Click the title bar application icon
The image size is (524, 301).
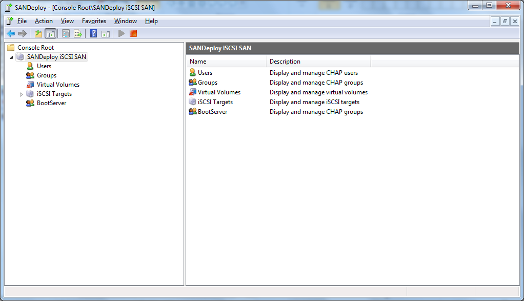point(8,7)
